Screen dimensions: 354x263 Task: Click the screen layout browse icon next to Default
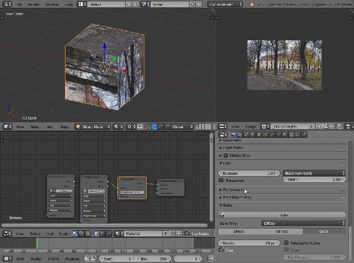click(x=81, y=4)
